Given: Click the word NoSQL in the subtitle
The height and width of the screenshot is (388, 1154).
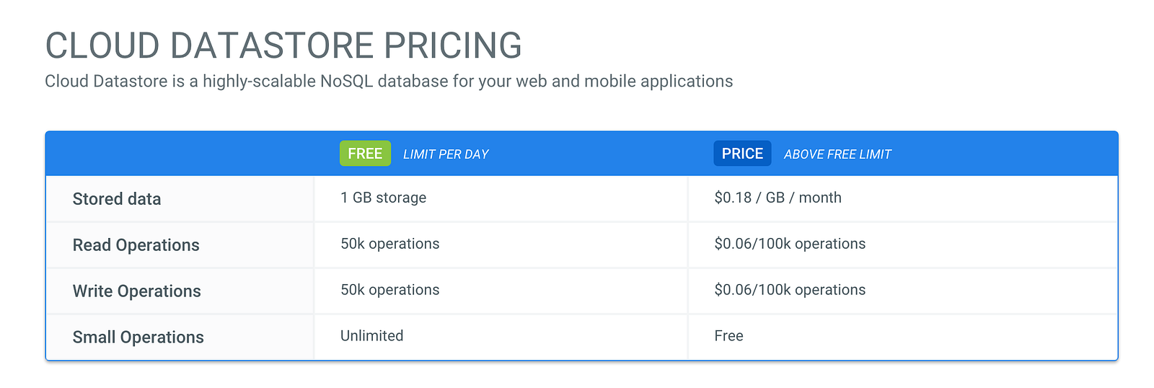Looking at the screenshot, I should (346, 81).
